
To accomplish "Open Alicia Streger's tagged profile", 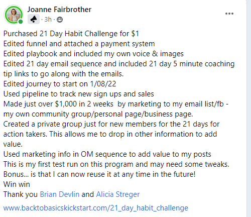I will tap(118, 194).
